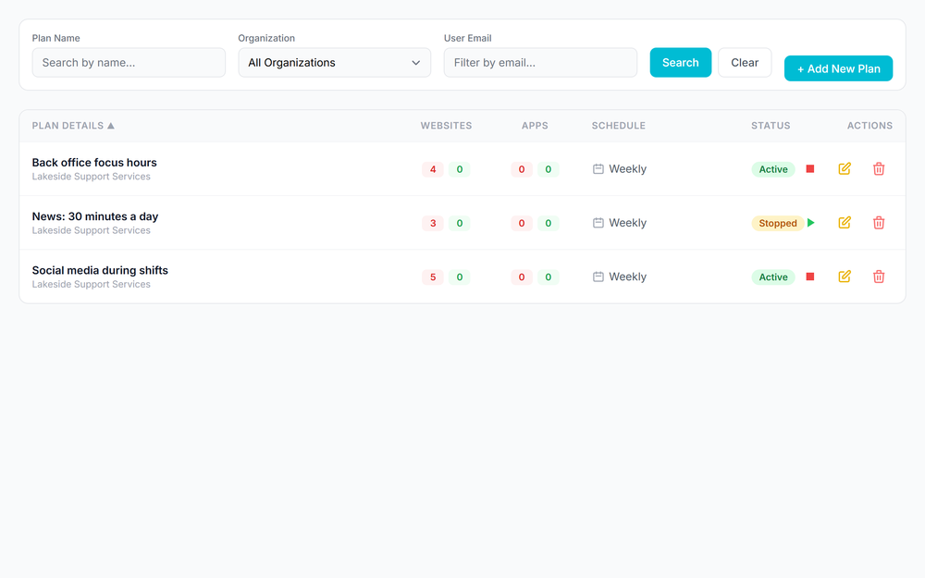Viewport: 925px width, 578px height.
Task: Start the News: 30 minutes a day plan
Action: click(811, 223)
